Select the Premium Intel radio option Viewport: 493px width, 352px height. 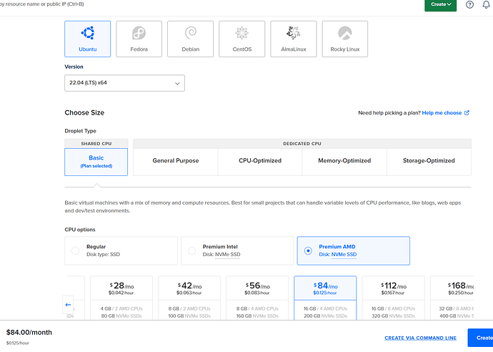coord(191,250)
